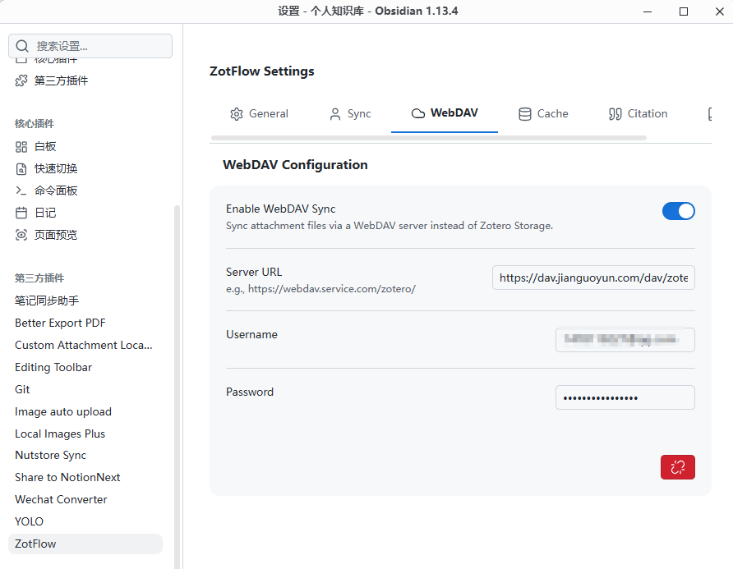733x569 pixels.
Task: Click the horizontal tab scrollbar
Action: point(429,138)
